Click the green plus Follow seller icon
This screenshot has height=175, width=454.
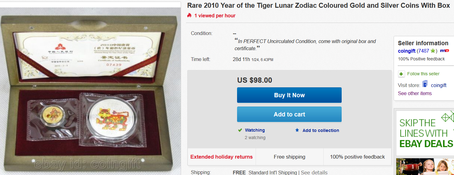point(401,74)
